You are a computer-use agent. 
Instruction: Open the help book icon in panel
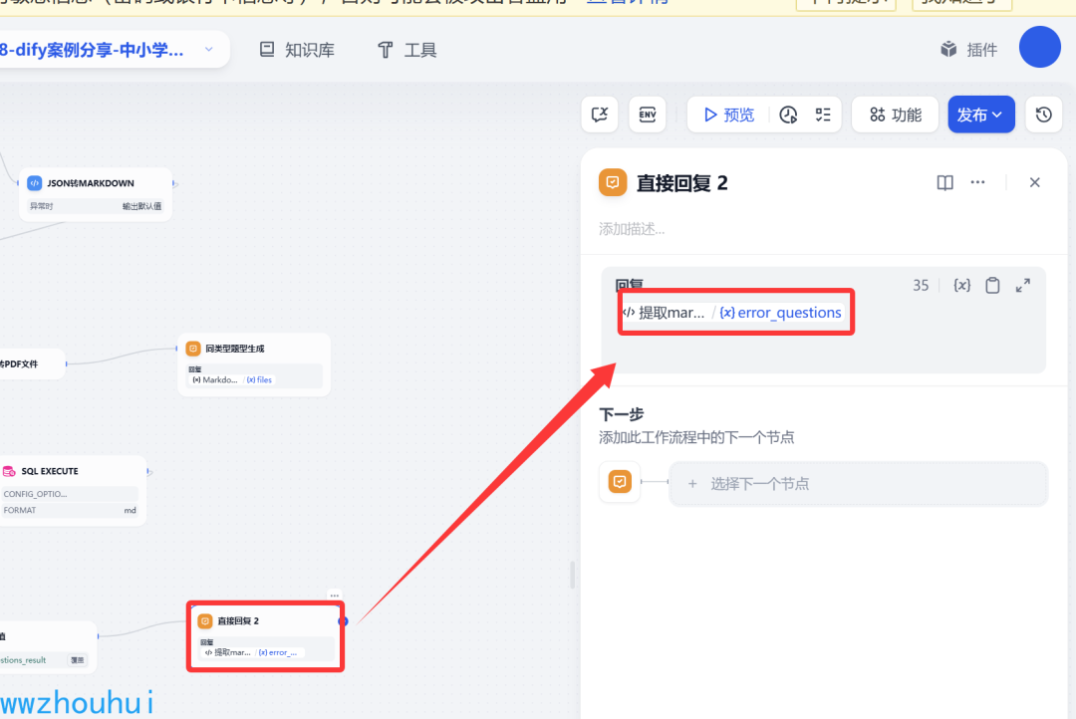[944, 182]
